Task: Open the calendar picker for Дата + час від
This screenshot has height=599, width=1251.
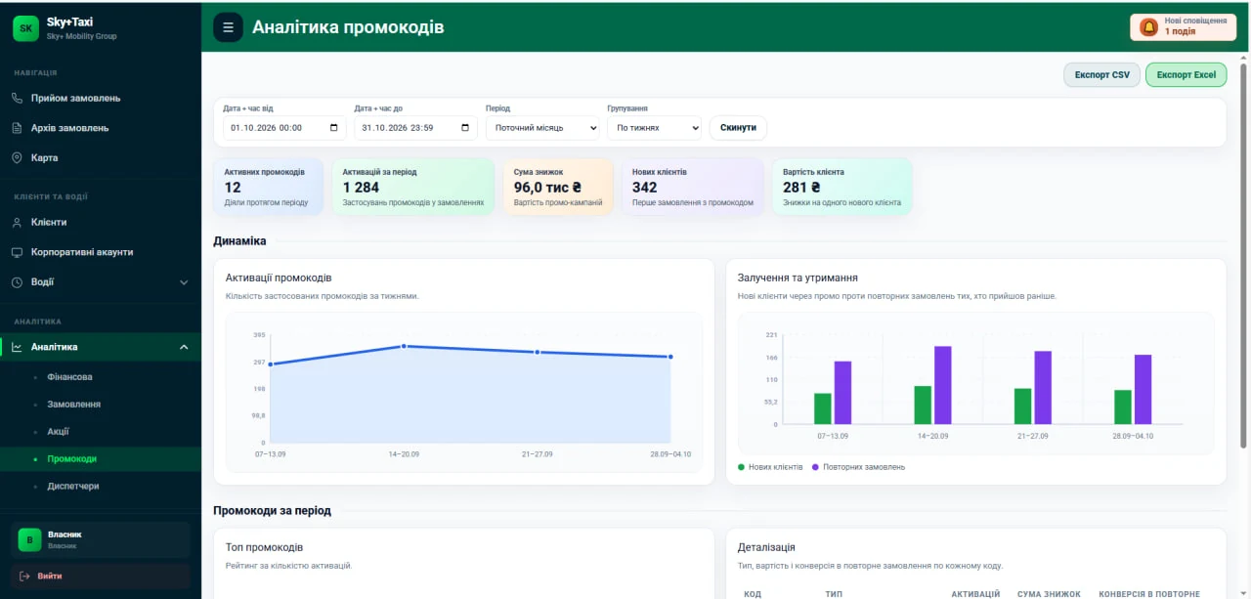Action: (x=334, y=128)
